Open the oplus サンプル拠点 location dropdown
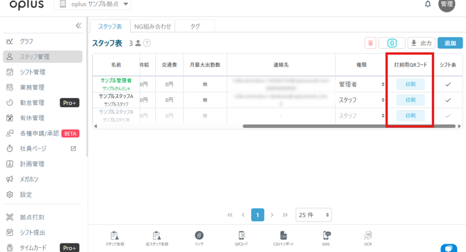 [x=93, y=4]
